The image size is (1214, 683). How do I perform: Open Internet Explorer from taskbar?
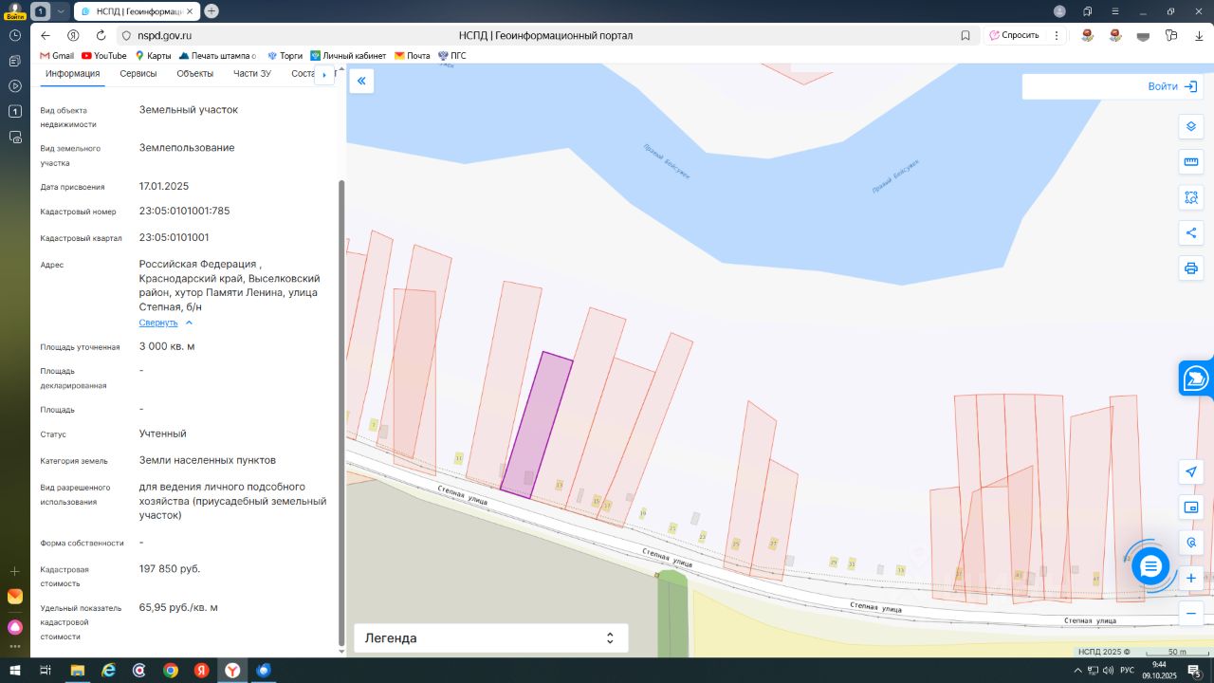point(109,671)
